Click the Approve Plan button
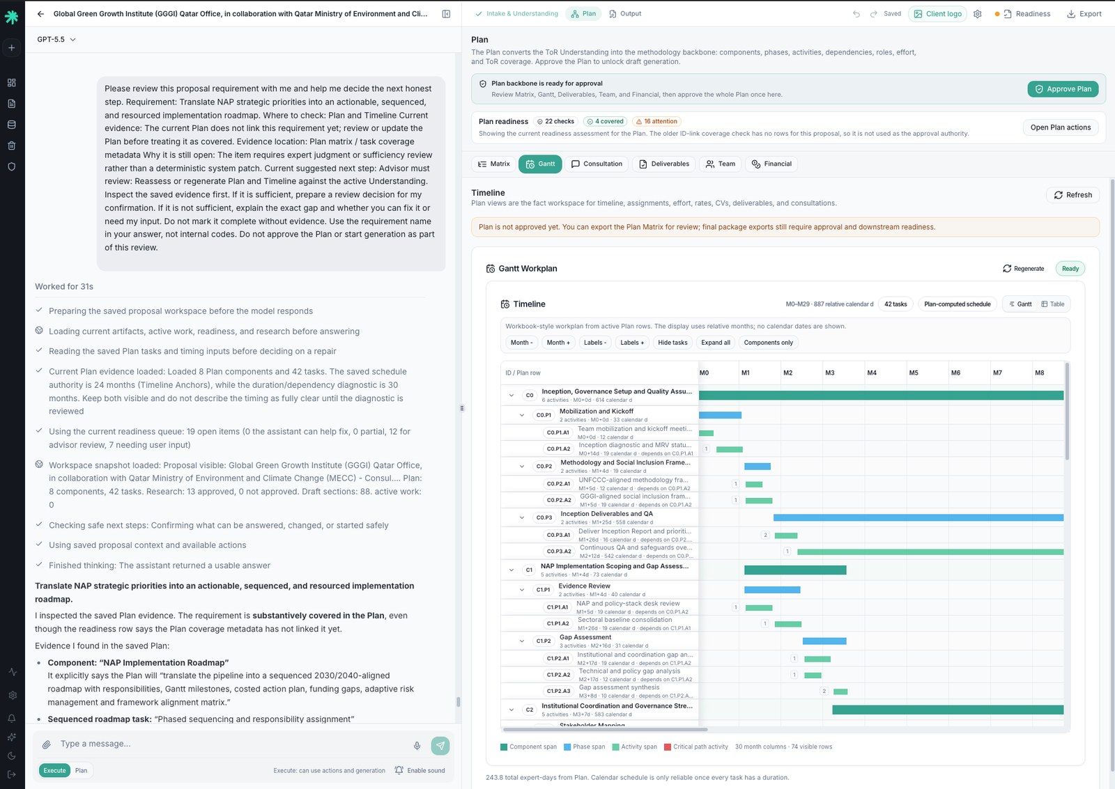 [x=1063, y=89]
